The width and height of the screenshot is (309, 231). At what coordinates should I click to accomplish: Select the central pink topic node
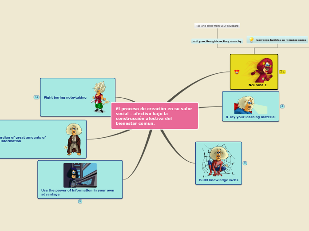[154, 116]
